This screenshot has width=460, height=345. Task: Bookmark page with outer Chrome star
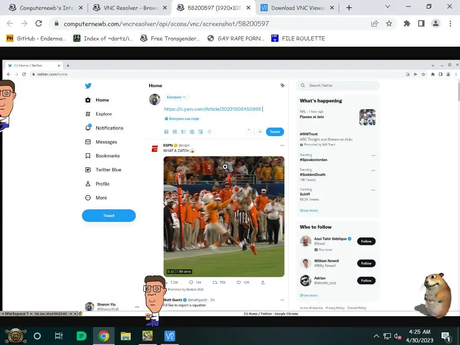click(389, 24)
